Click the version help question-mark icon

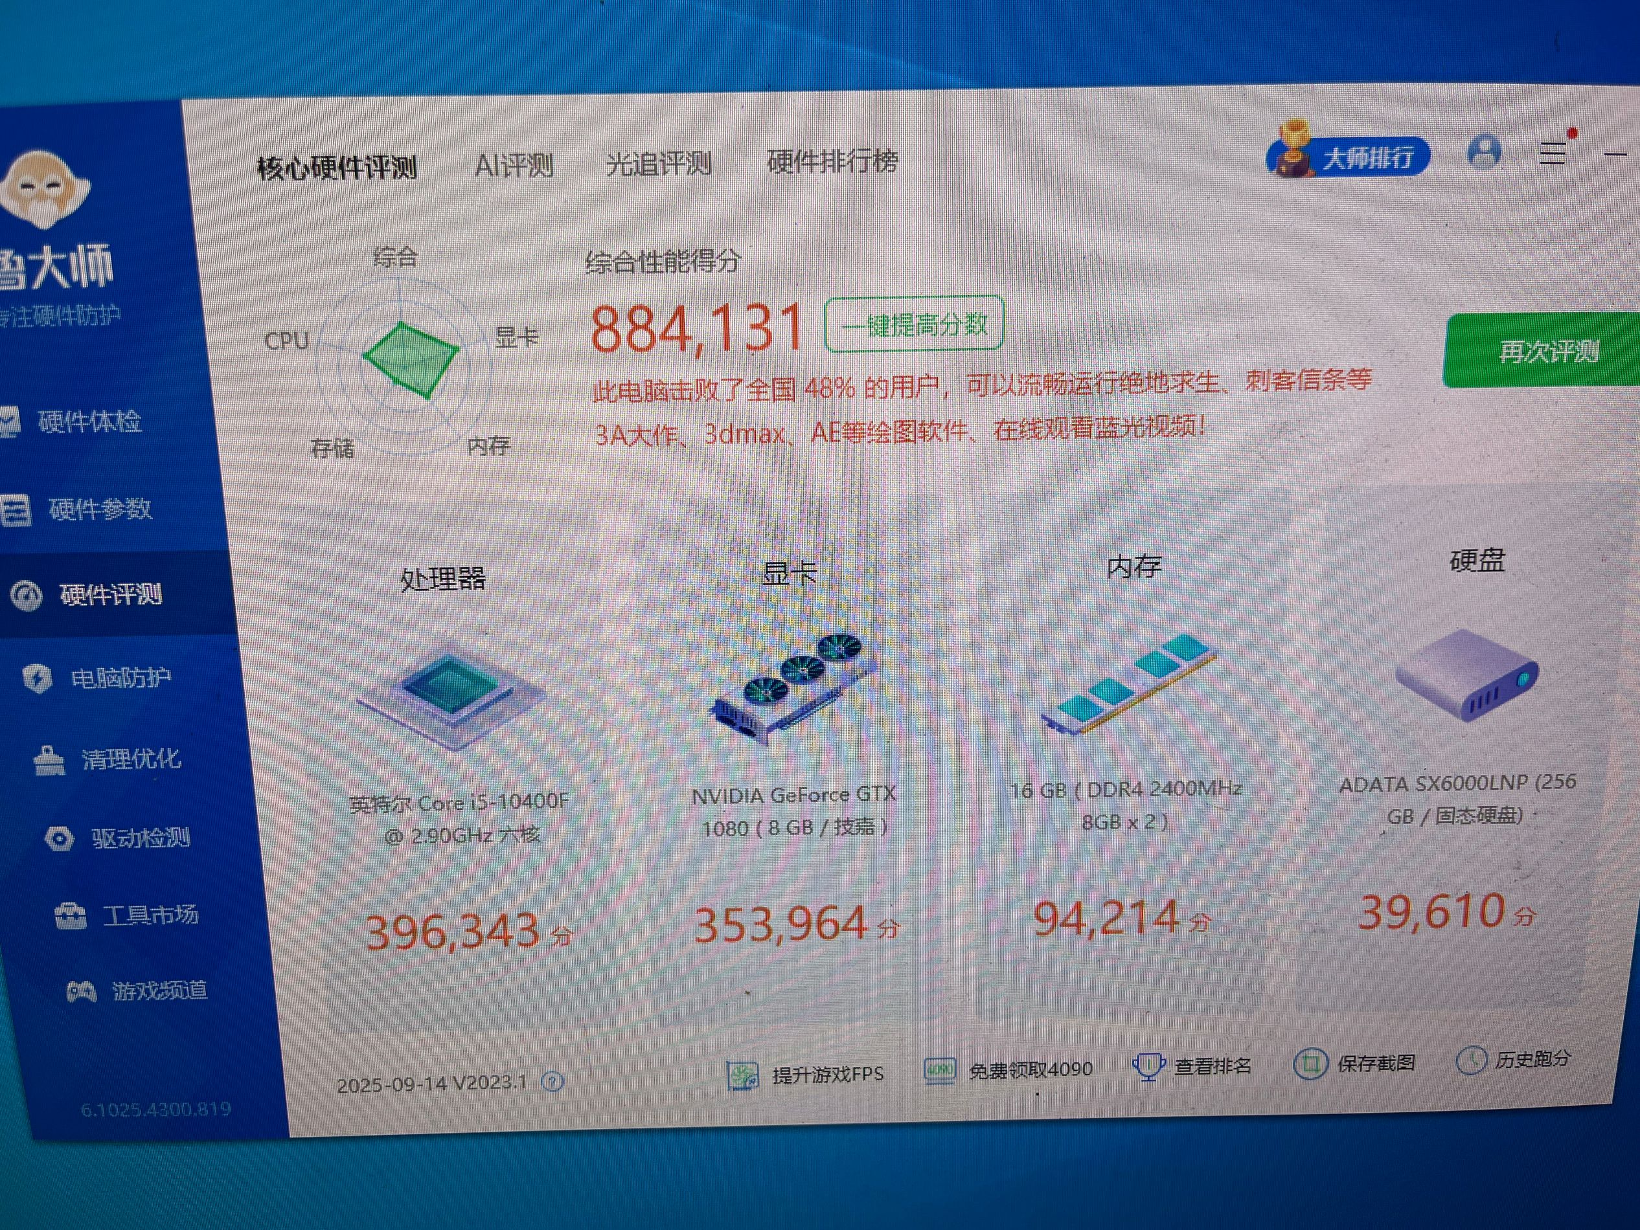[x=552, y=1082]
